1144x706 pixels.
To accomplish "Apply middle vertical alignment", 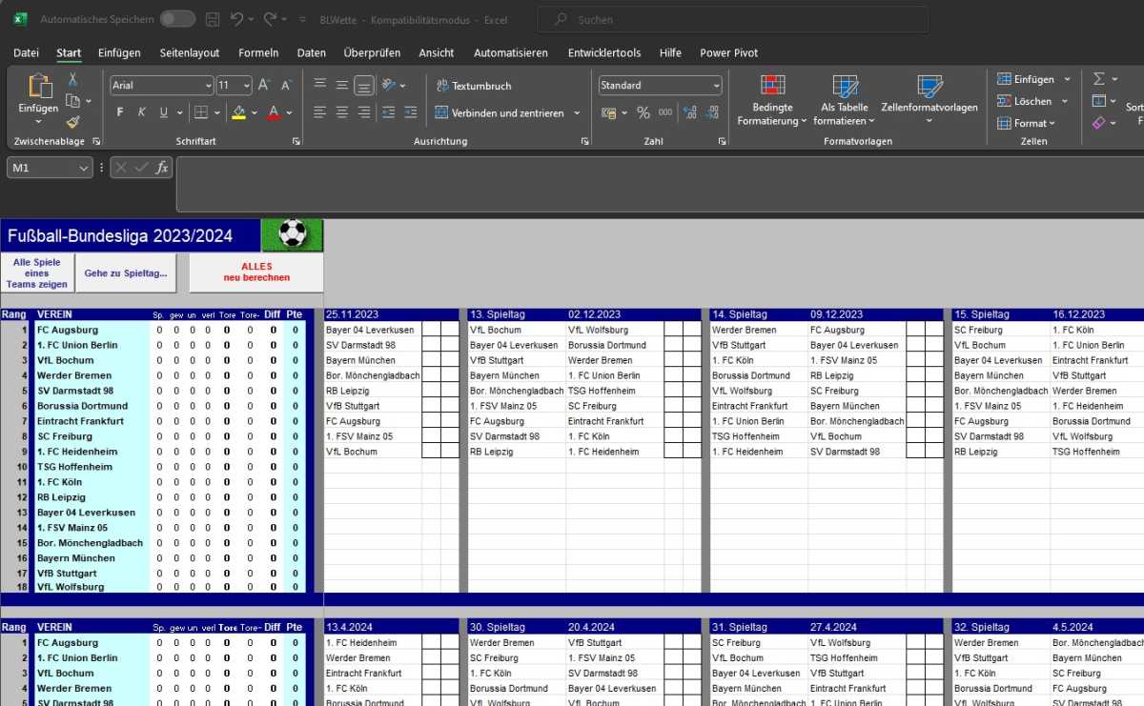I will pos(342,85).
